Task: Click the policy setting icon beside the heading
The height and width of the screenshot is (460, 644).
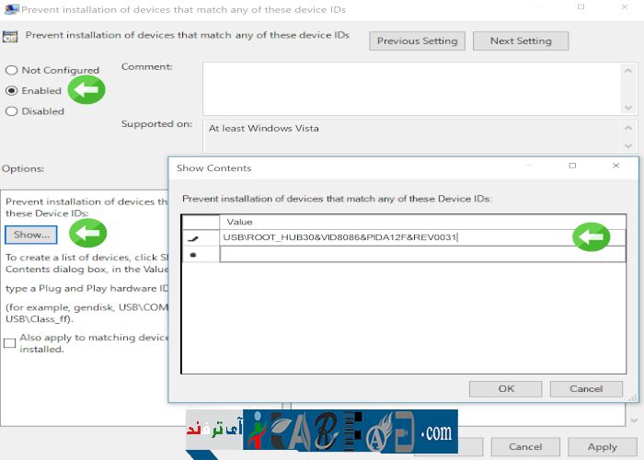Action: 11,38
